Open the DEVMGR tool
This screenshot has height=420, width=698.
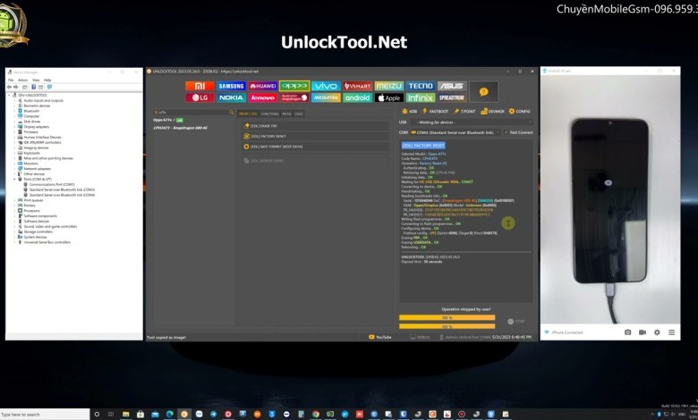tap(492, 111)
